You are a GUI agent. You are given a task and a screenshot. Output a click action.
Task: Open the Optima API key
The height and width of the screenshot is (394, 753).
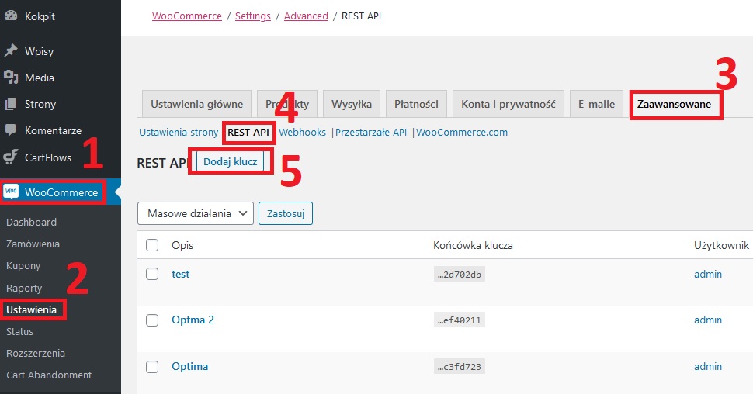[189, 366]
